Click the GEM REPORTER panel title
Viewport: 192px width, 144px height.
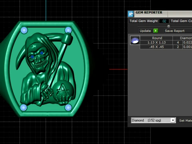(x=149, y=12)
